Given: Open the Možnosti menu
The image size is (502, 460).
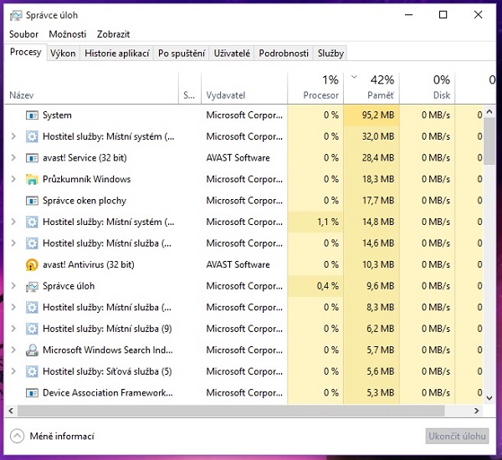Looking at the screenshot, I should [67, 34].
